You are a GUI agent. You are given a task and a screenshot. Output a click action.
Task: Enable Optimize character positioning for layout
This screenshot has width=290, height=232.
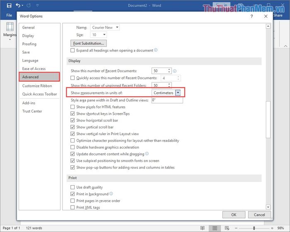tap(72, 140)
